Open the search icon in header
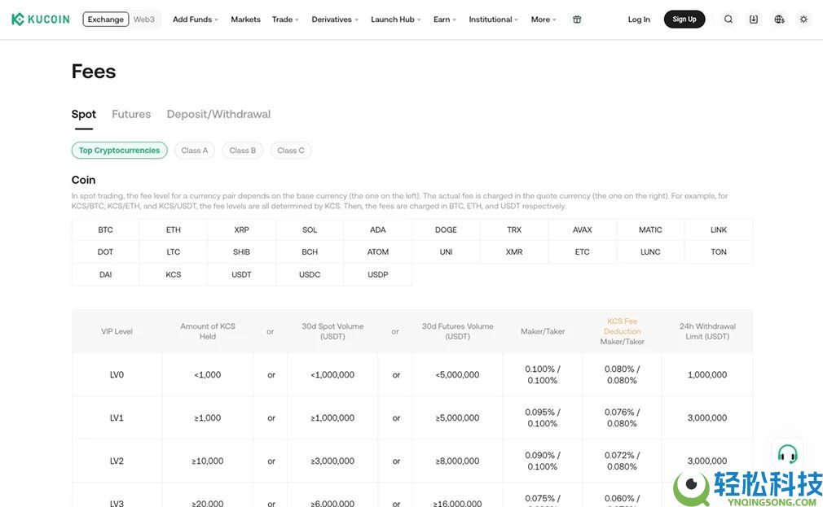Image resolution: width=823 pixels, height=507 pixels. [728, 20]
